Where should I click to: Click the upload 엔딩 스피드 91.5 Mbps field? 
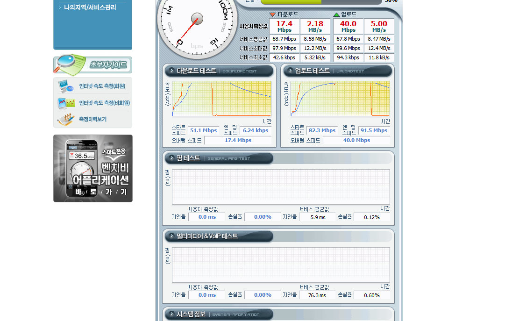pos(374,130)
